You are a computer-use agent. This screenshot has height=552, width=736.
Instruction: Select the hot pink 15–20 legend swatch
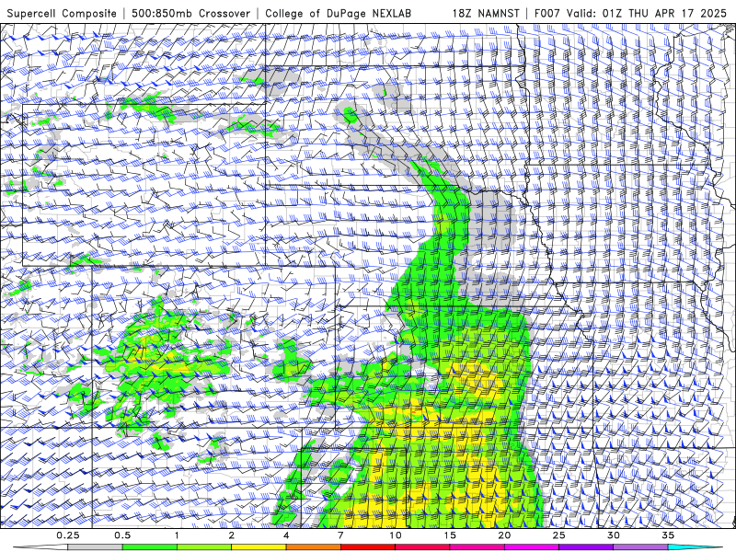coord(477,547)
